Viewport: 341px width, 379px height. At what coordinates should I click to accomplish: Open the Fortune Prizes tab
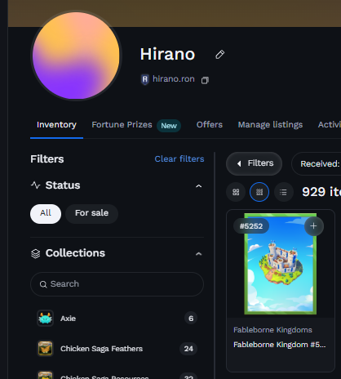[122, 125]
